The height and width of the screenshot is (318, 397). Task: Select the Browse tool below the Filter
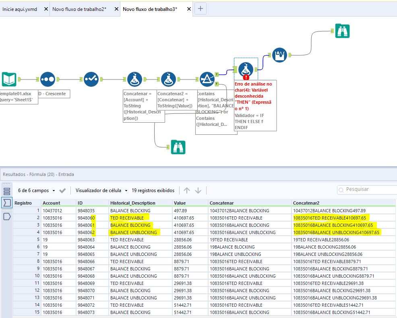point(178,147)
